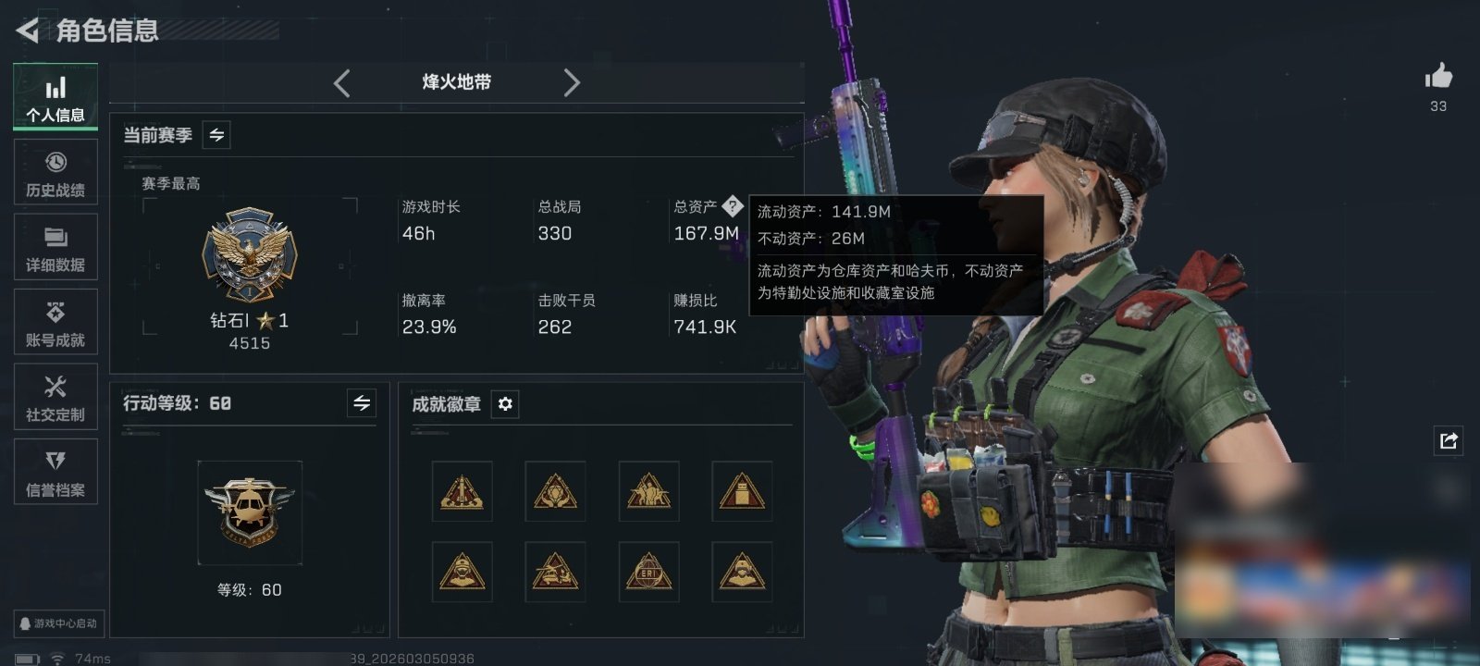
Task: Select the last badge in bottom row
Action: [742, 572]
